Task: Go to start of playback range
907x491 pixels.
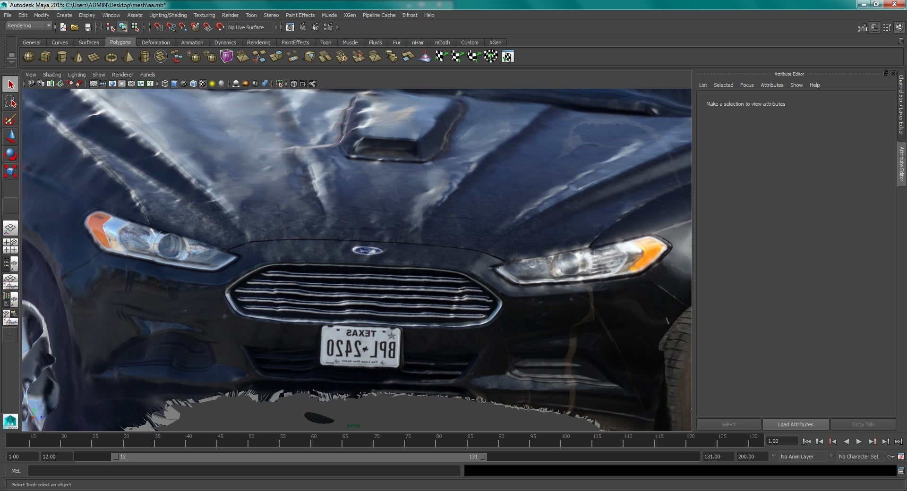Action: point(807,441)
